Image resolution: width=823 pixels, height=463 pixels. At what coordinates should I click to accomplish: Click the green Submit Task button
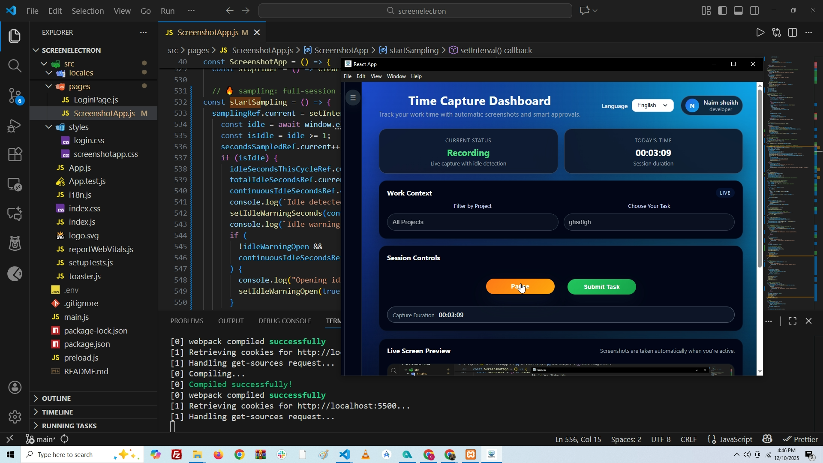[x=601, y=287]
